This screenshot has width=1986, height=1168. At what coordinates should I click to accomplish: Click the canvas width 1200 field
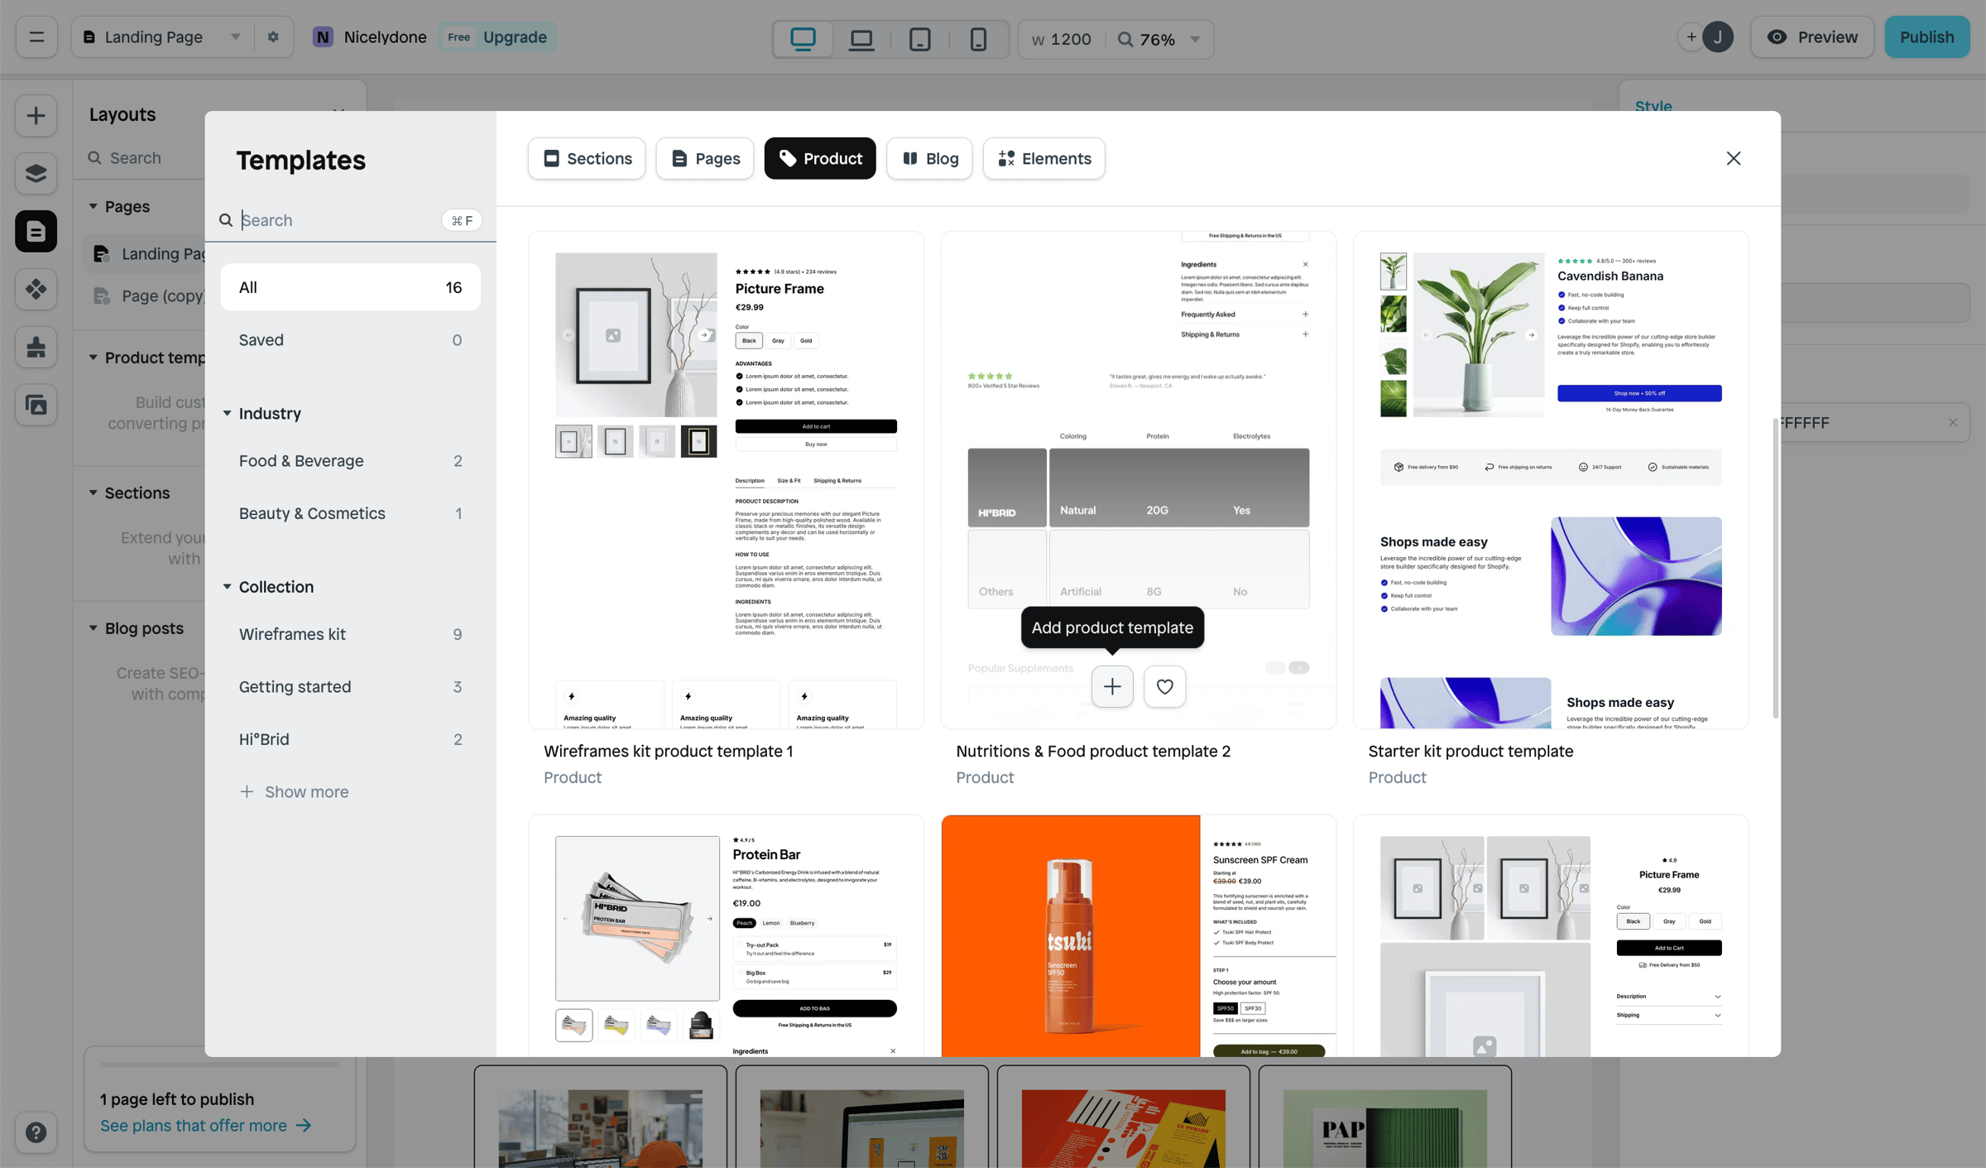(1062, 39)
